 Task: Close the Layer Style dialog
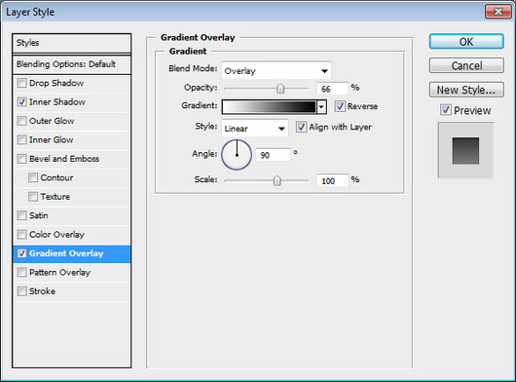click(498, 13)
